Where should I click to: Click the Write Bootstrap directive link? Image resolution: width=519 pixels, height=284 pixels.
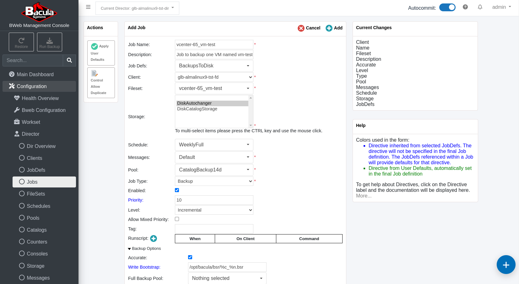tap(144, 267)
